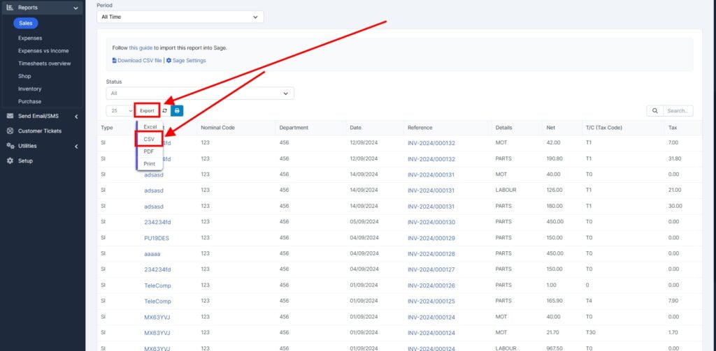The height and width of the screenshot is (351, 716).
Task: Open invoice INV-2024/000128 link
Action: point(431,254)
